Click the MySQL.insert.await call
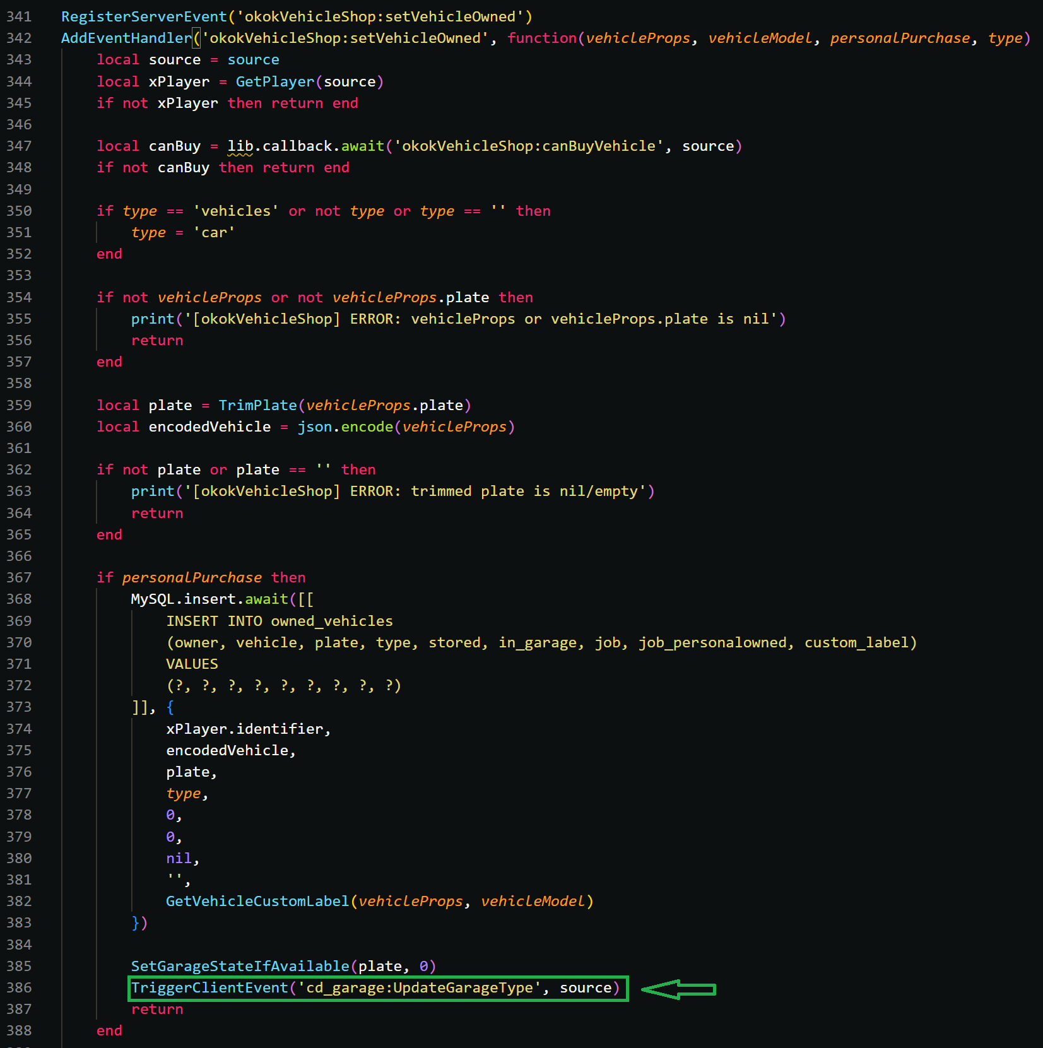This screenshot has height=1048, width=1043. tap(209, 599)
